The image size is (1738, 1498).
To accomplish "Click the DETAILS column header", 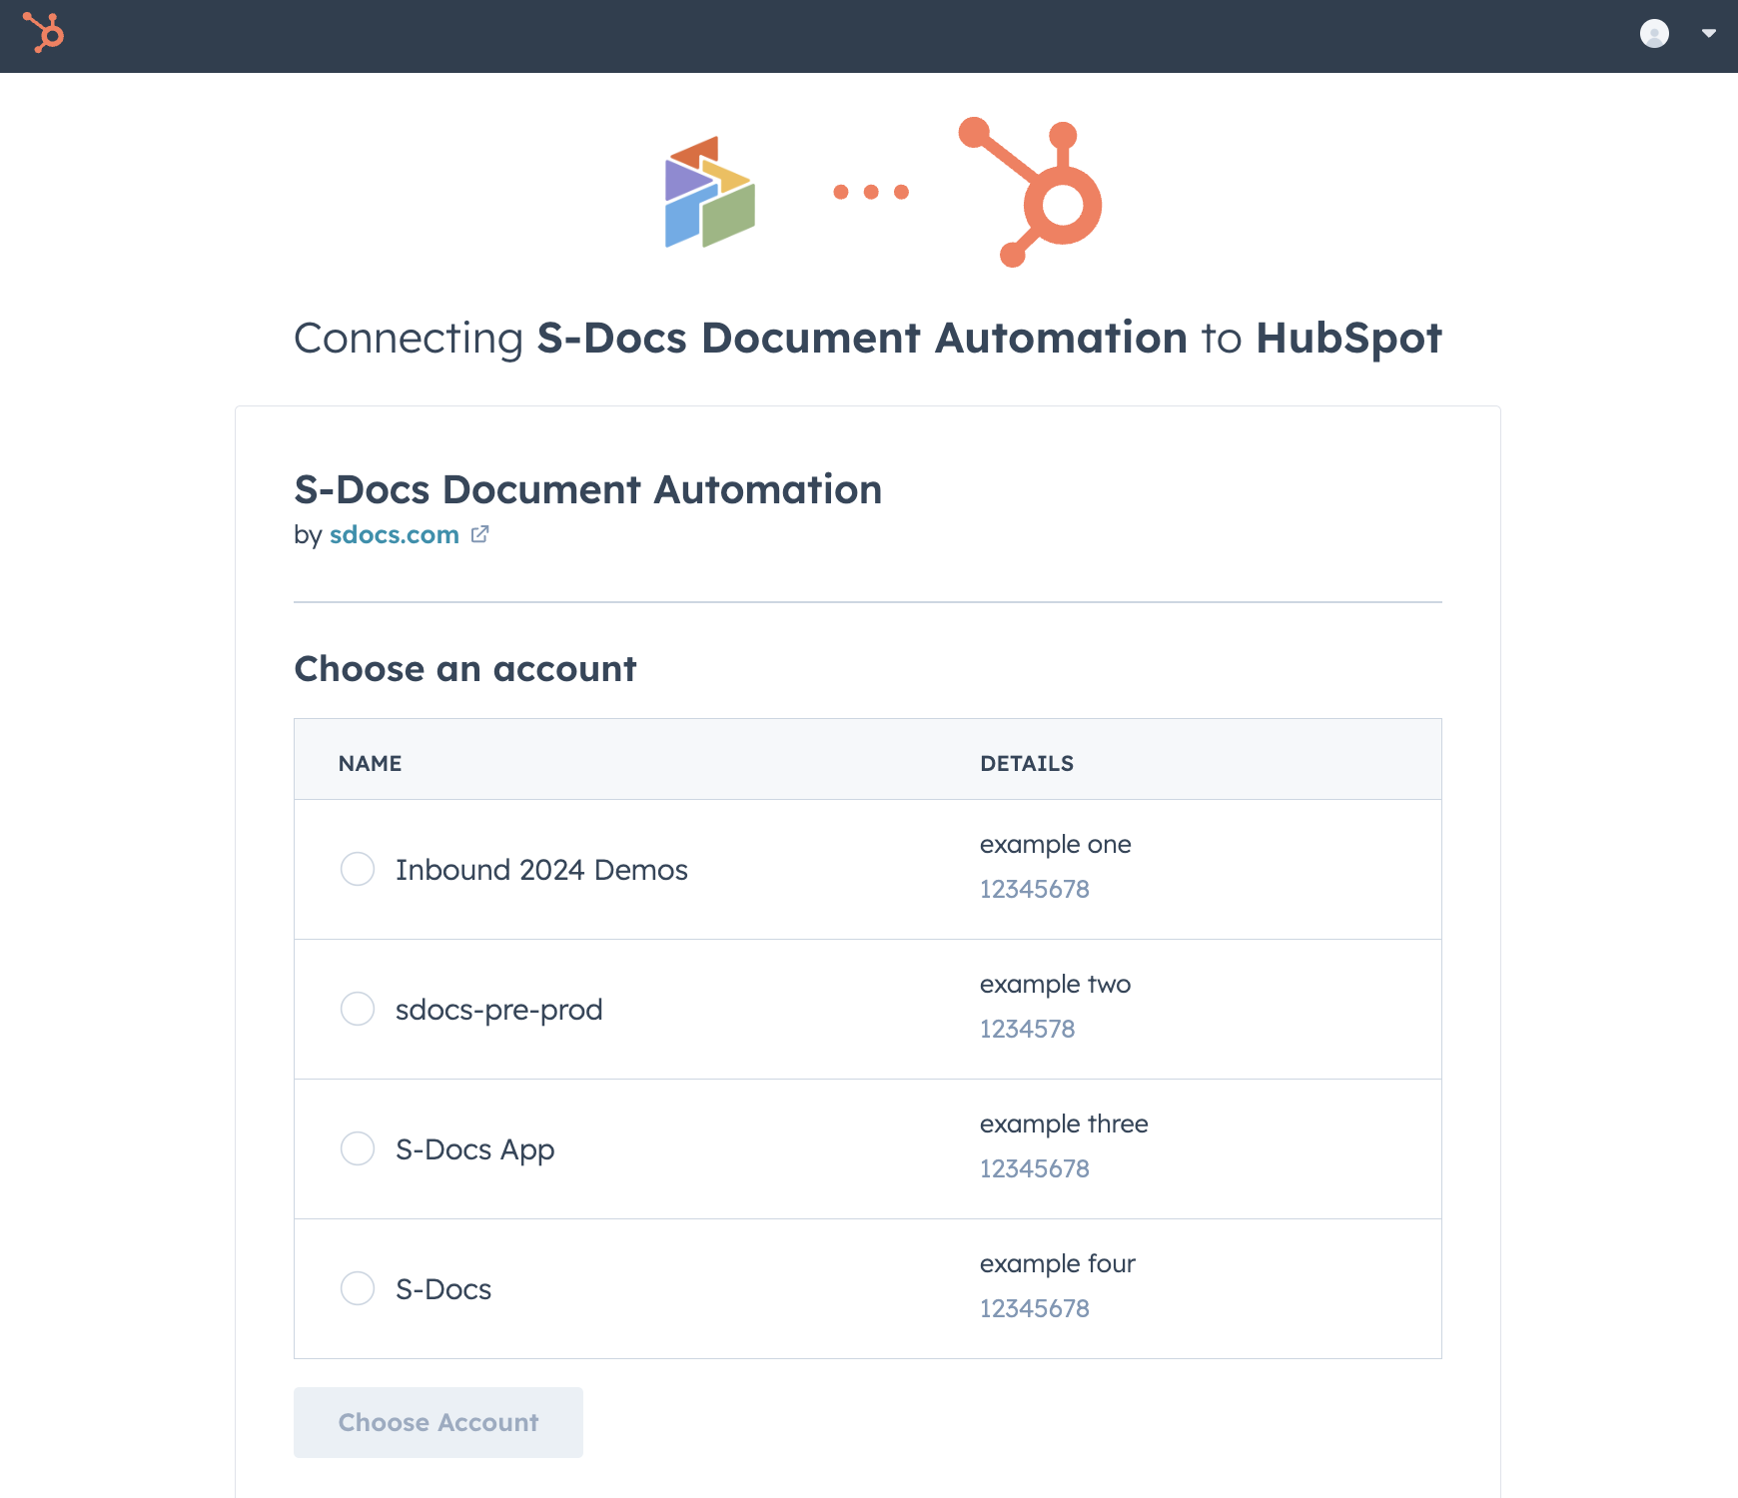I will 1027,763.
